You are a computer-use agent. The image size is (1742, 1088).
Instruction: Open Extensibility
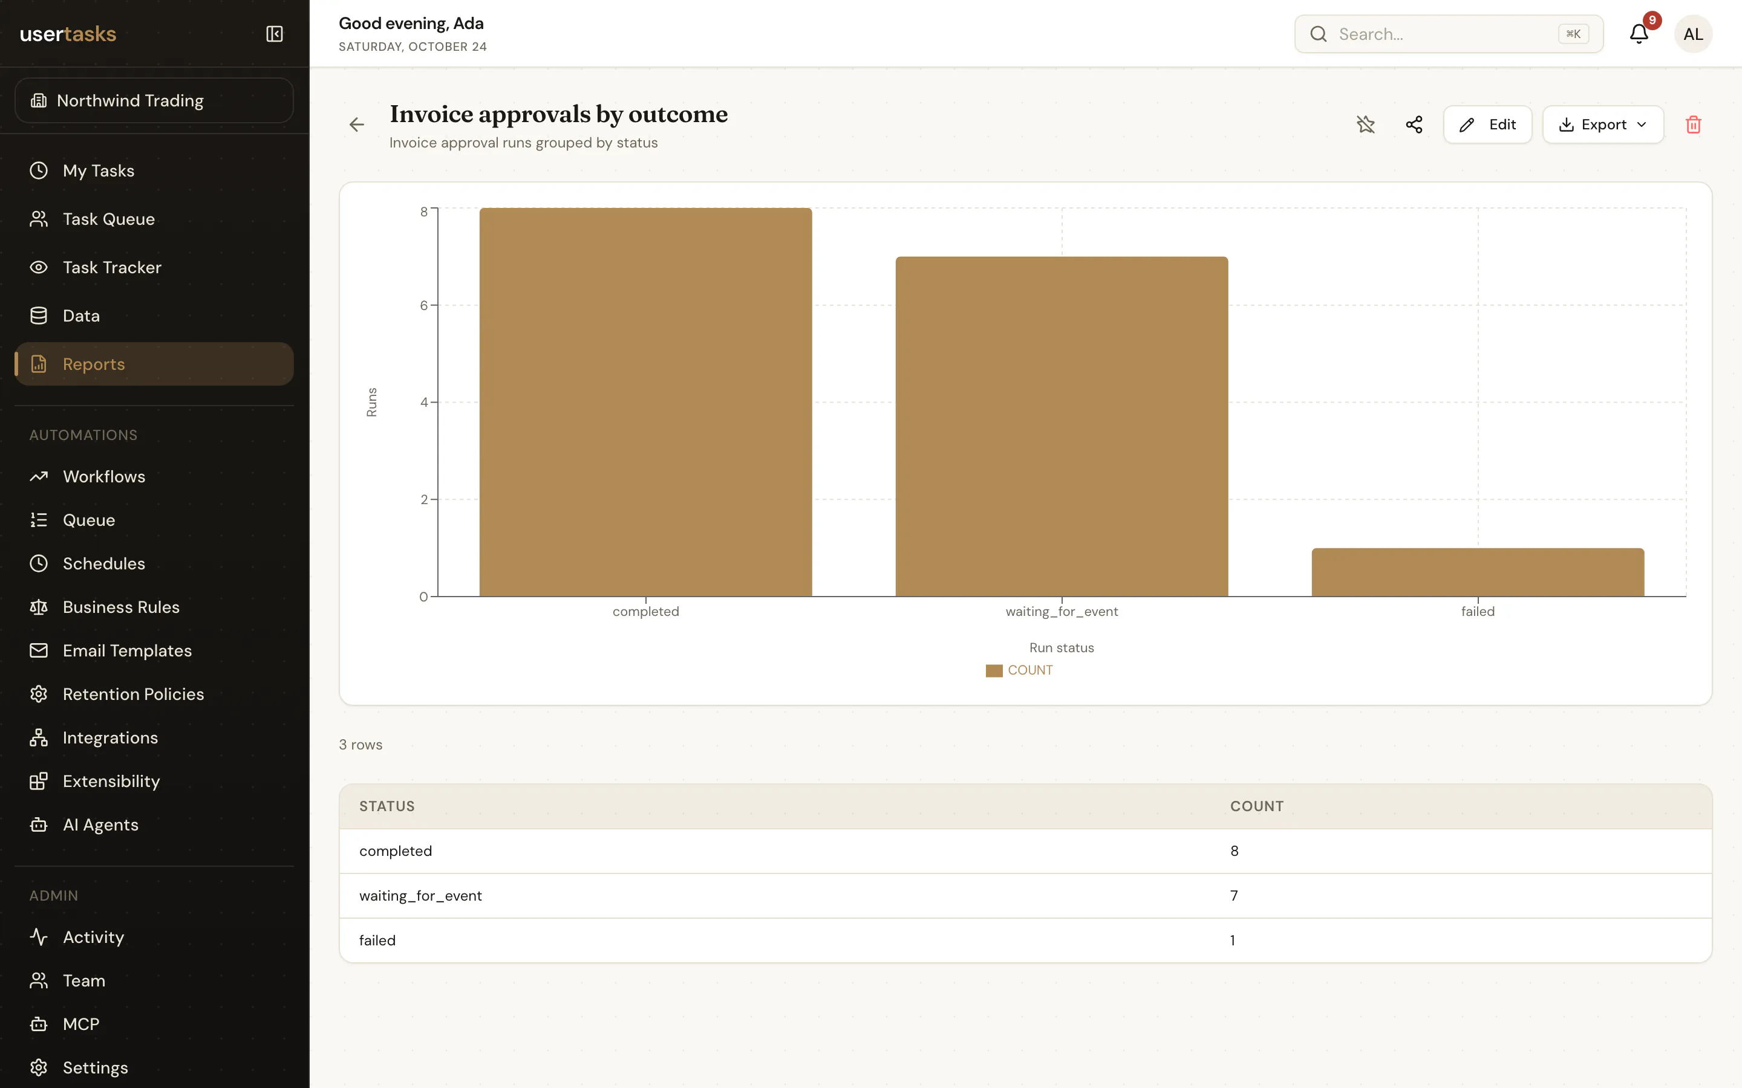point(154,781)
